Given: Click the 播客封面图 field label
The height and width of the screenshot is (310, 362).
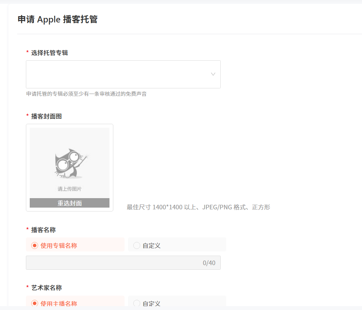Looking at the screenshot, I should (x=47, y=116).
